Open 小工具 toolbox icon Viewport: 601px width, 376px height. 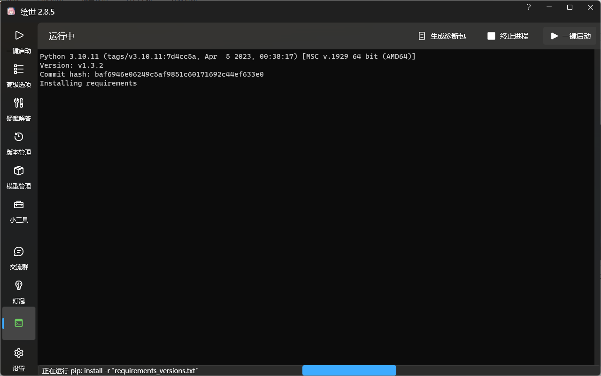coord(19,205)
